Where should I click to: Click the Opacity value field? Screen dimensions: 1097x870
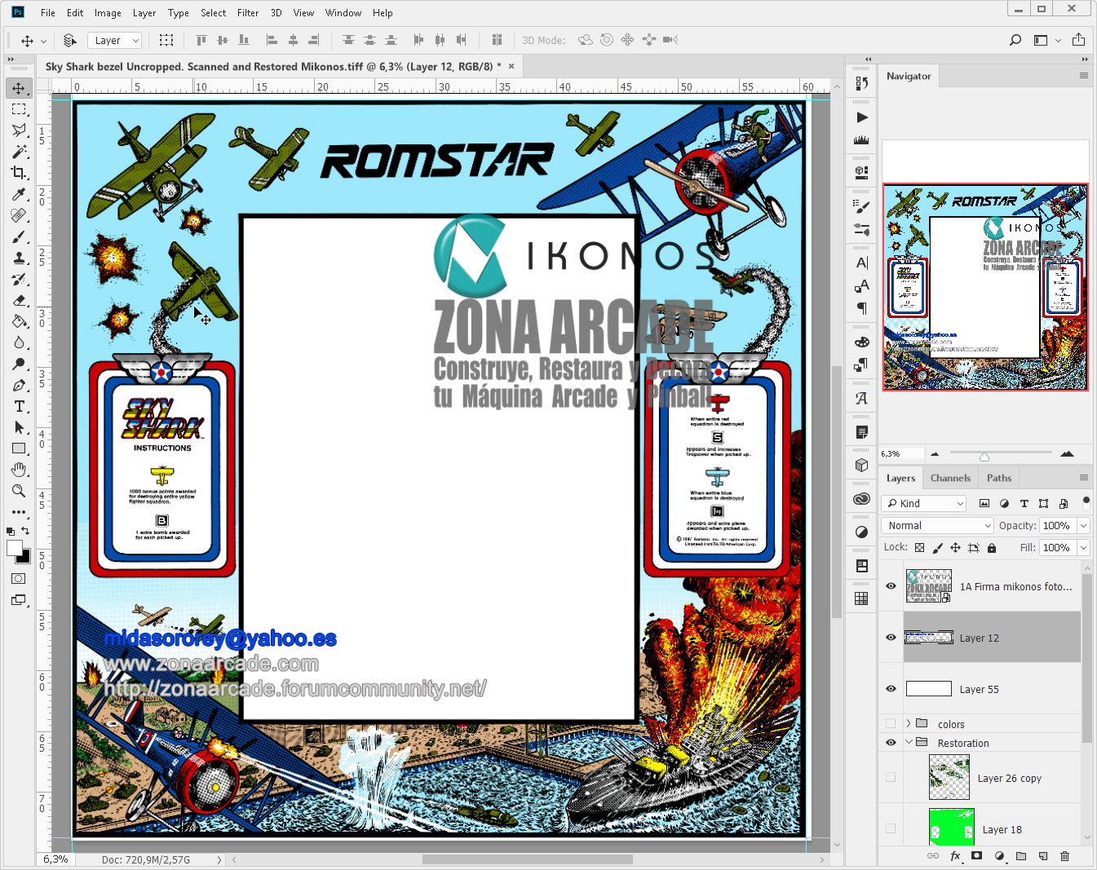pyautogui.click(x=1057, y=526)
